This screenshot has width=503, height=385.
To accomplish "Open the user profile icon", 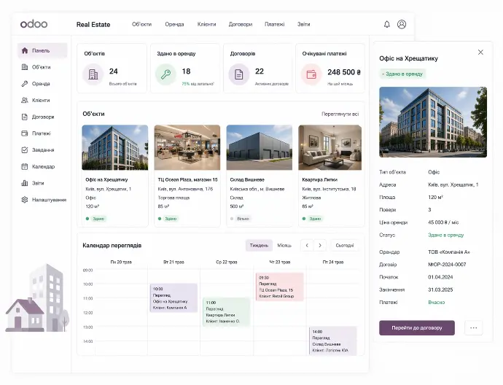I will 402,24.
